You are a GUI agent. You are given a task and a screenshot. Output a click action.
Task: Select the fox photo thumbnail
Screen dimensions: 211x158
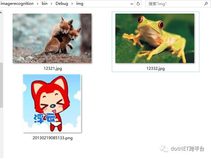click(52, 38)
